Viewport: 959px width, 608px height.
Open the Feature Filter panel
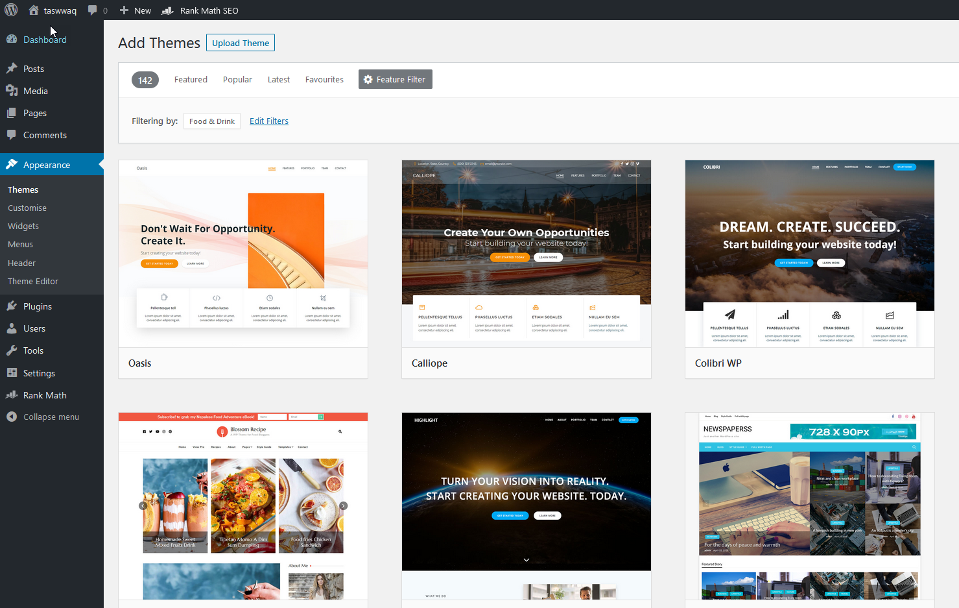point(396,79)
